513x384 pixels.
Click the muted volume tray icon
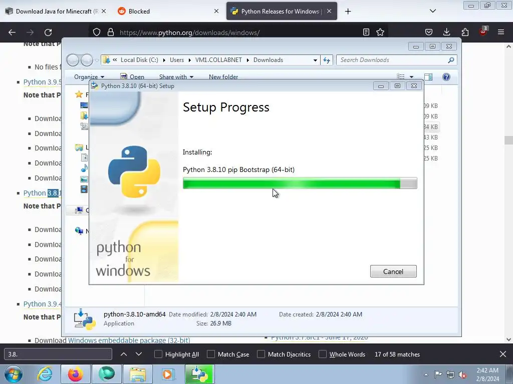coord(462,375)
